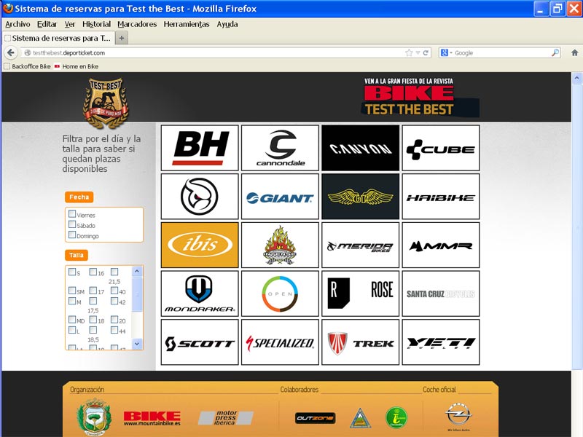Select the size L checkbox
Image resolution: width=583 pixels, height=437 pixels.
tap(72, 330)
